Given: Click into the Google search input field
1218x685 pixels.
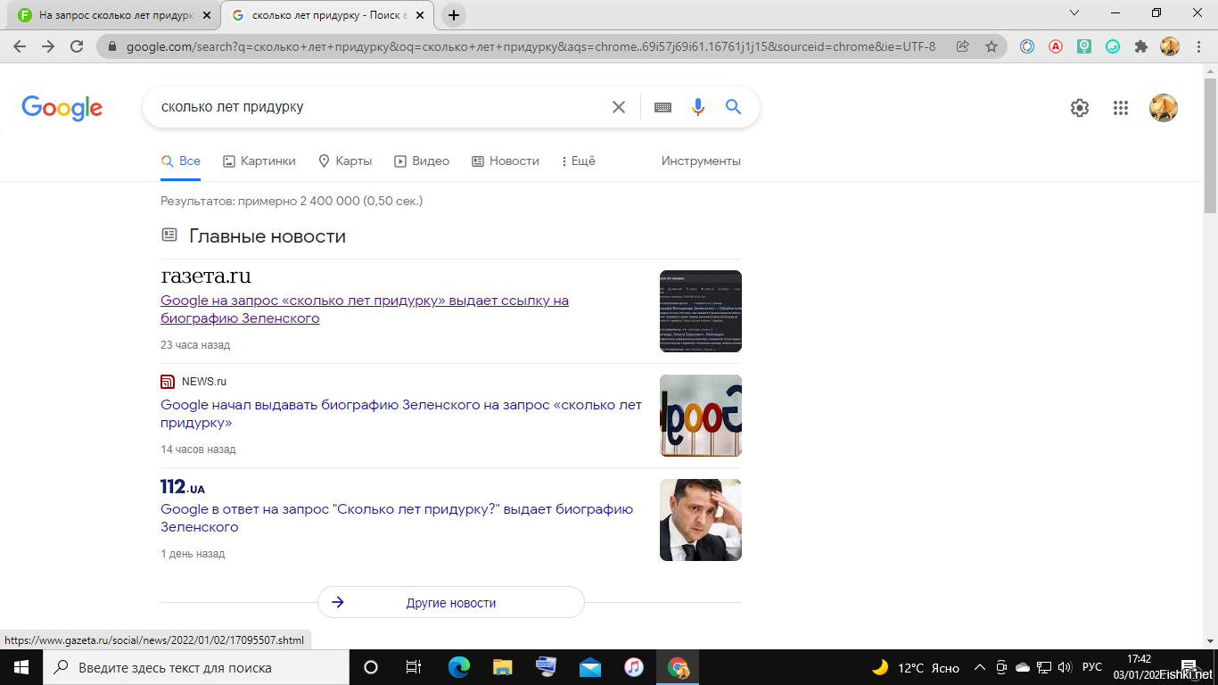Looking at the screenshot, I should click(374, 107).
